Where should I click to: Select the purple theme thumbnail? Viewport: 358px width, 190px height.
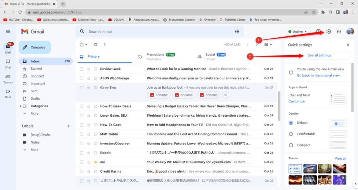[x=339, y=180]
